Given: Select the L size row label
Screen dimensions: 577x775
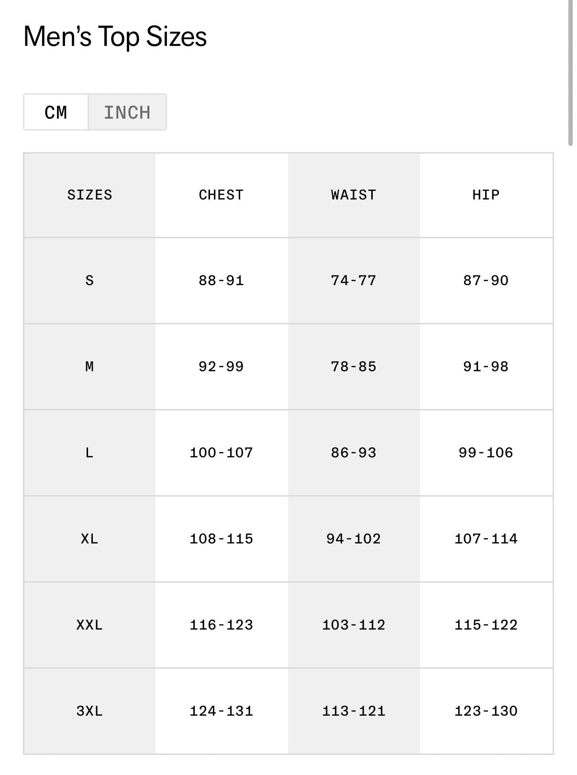Looking at the screenshot, I should click(x=89, y=453).
